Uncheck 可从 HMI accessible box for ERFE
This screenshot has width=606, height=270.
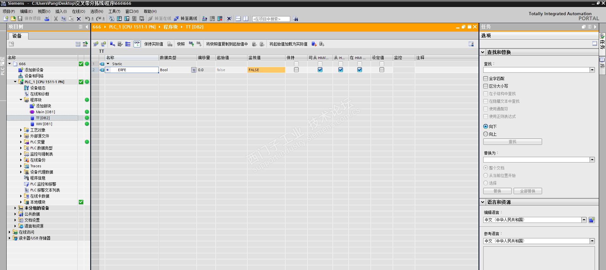coord(320,70)
